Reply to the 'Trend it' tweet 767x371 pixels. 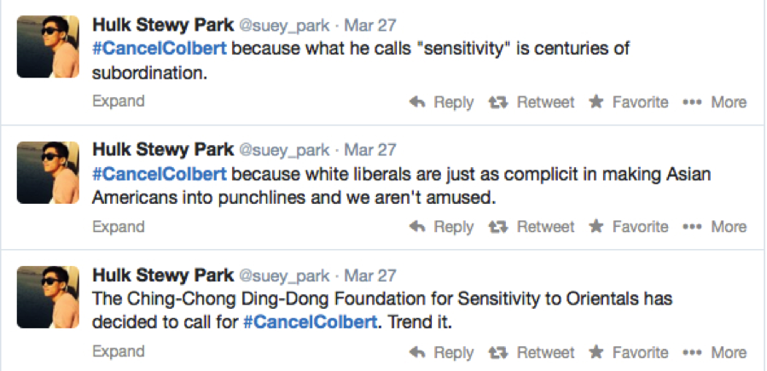click(x=441, y=352)
